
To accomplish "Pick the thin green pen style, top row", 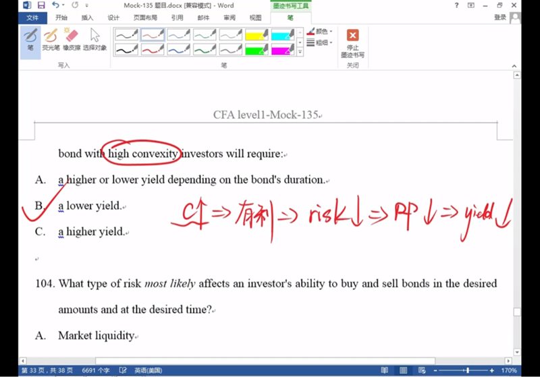I will (205, 34).
